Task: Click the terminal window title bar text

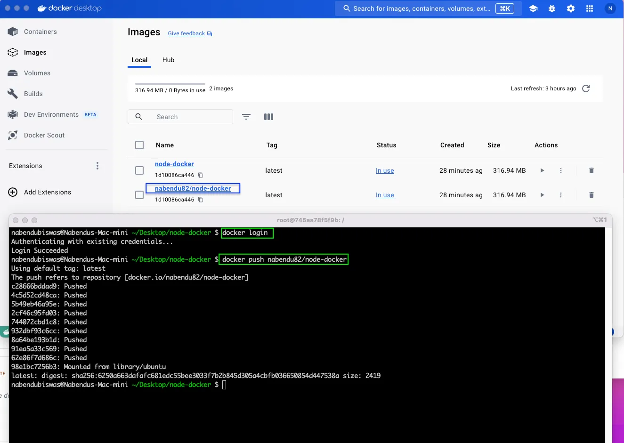Action: click(310, 220)
